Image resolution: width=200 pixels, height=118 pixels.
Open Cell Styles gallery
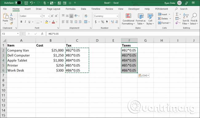click(x=150, y=19)
